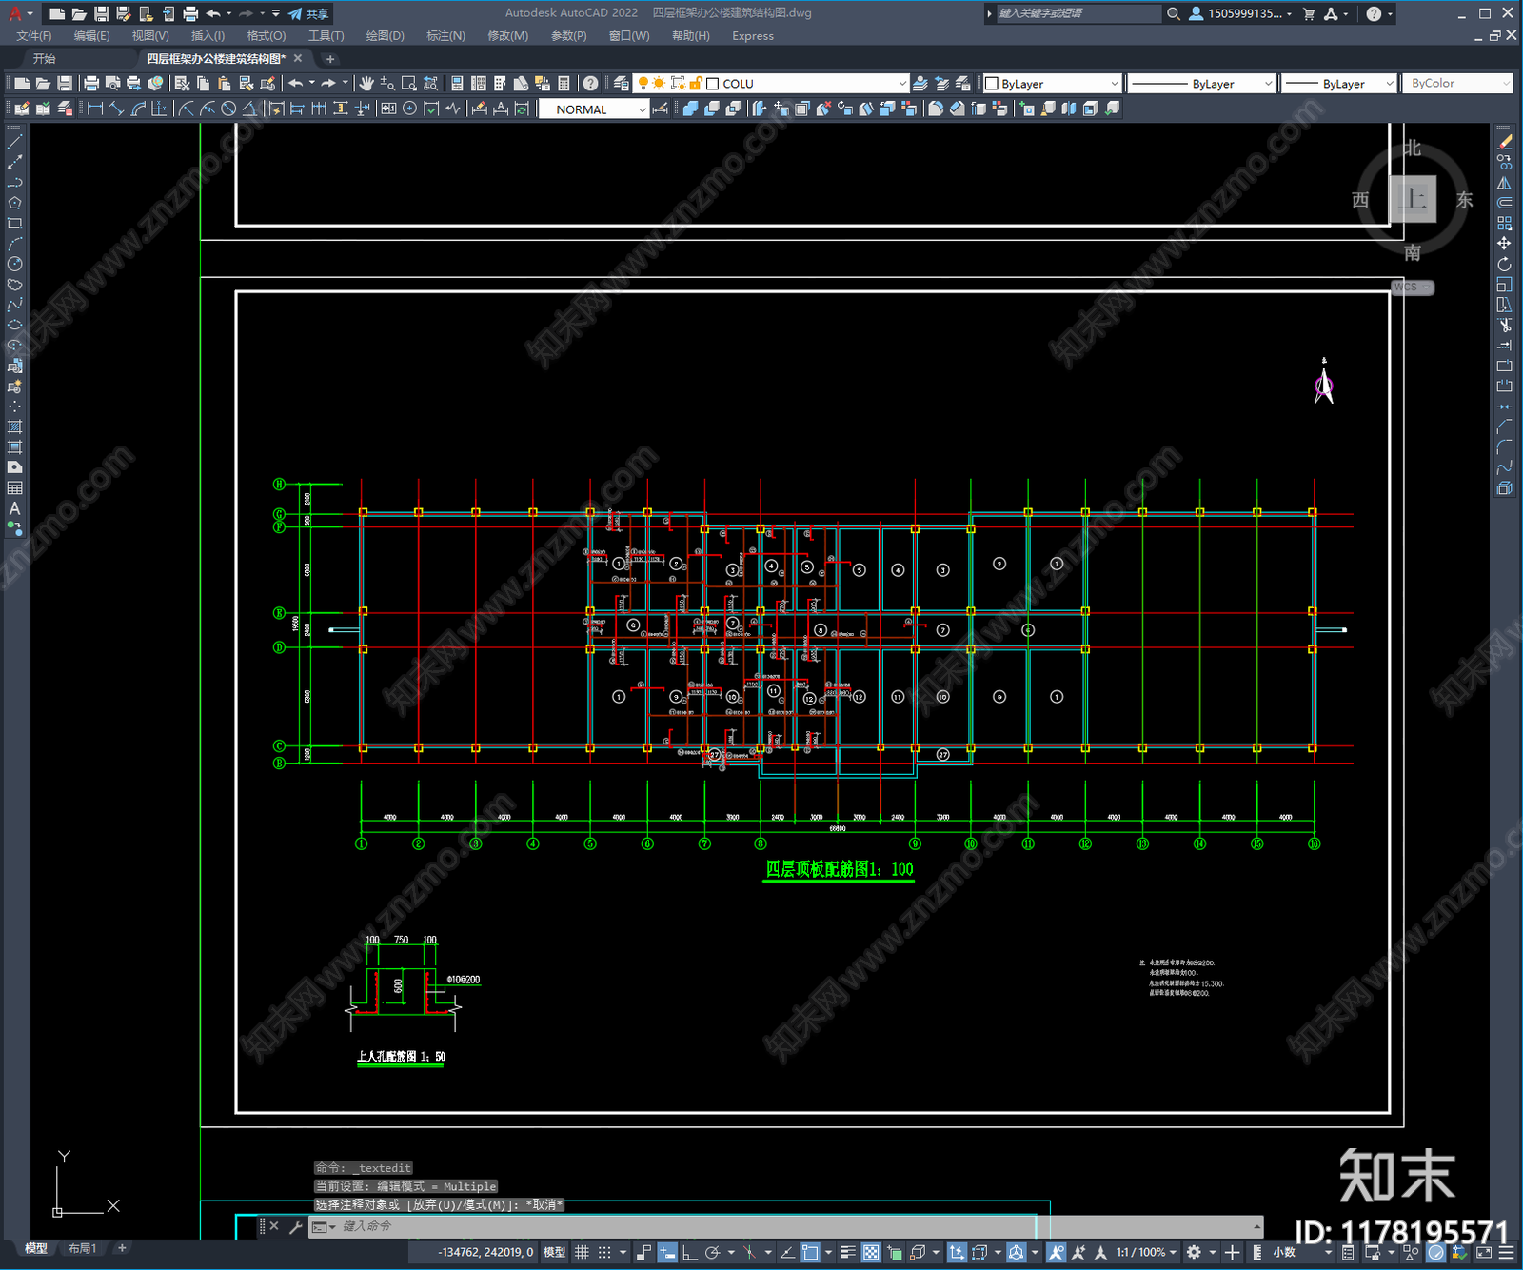Click the 东 east direction on ViewCube compass
The height and width of the screenshot is (1270, 1523).
pos(1465,200)
